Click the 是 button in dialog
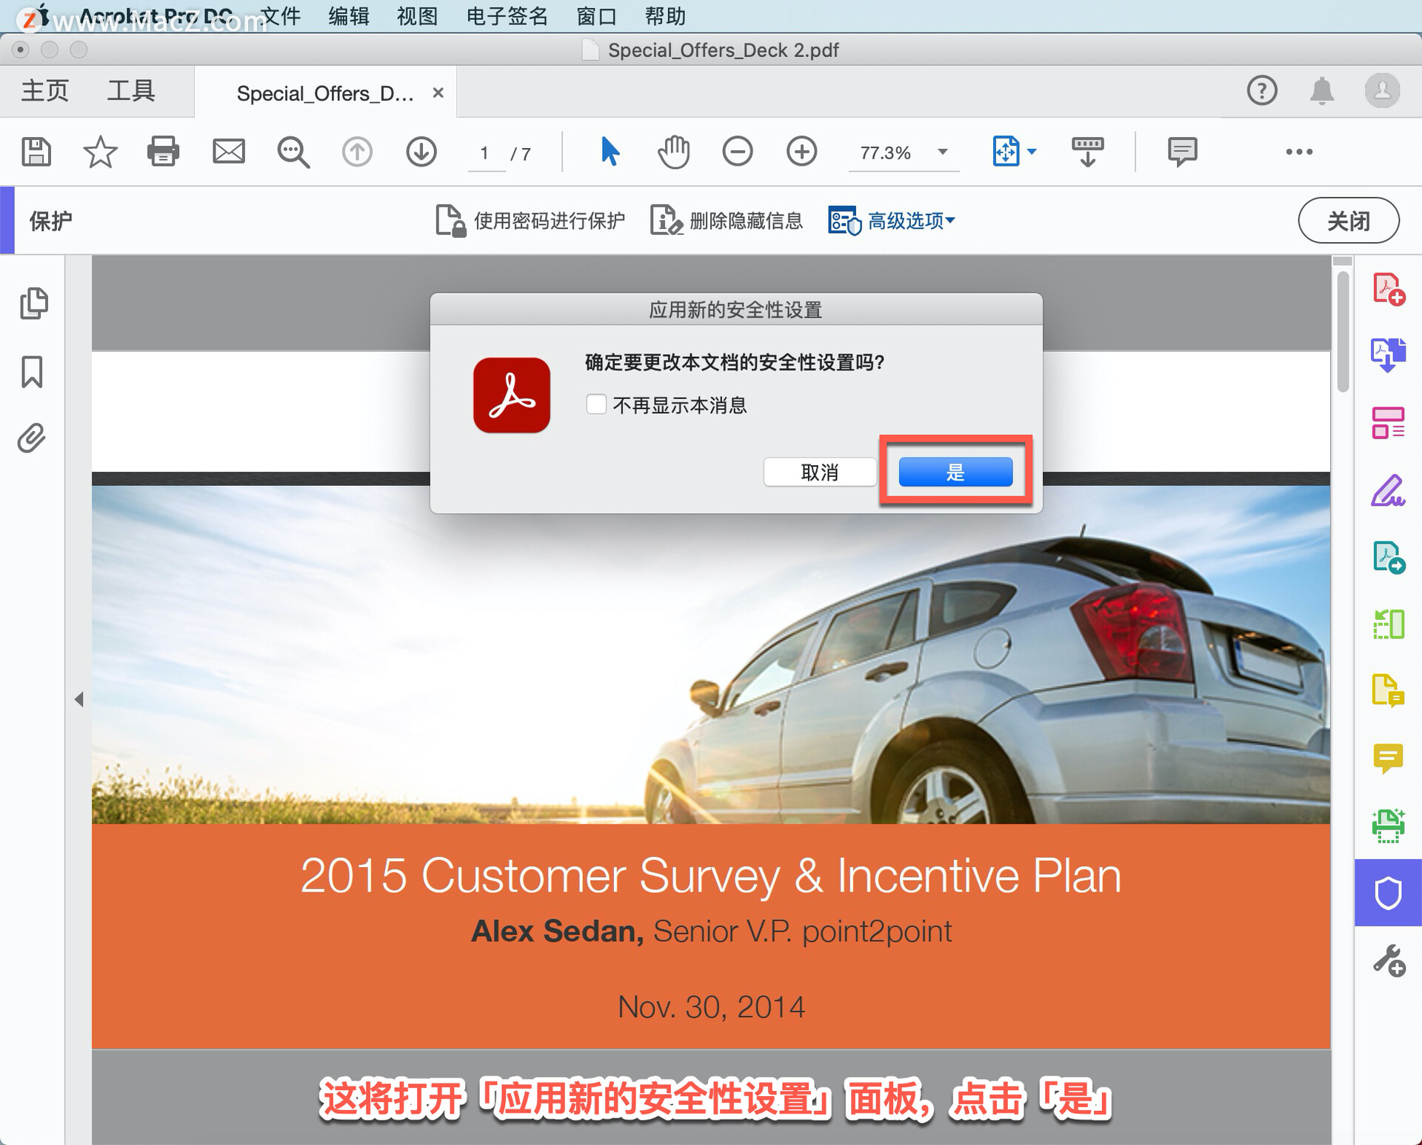This screenshot has width=1422, height=1145. [955, 472]
